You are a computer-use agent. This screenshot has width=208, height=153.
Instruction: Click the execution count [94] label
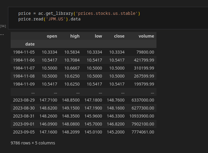[3, 26]
